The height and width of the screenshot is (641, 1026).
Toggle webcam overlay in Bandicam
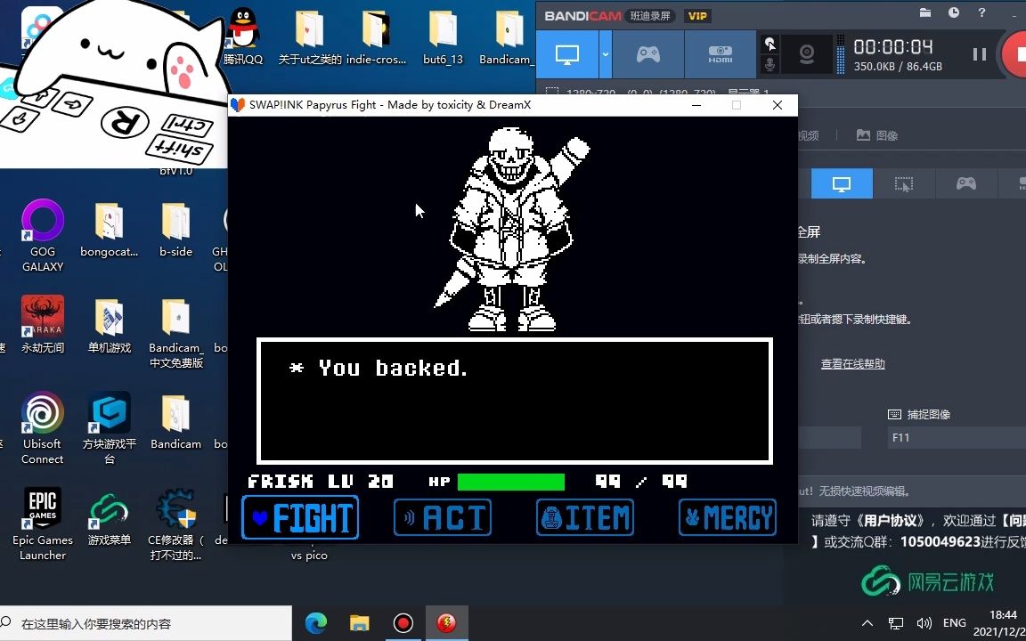[807, 54]
